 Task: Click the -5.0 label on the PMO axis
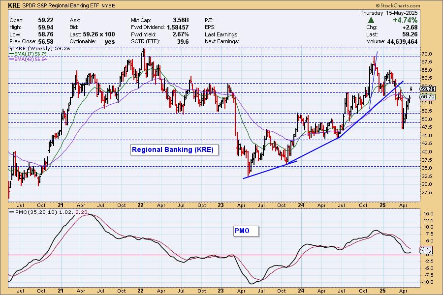[428, 268]
